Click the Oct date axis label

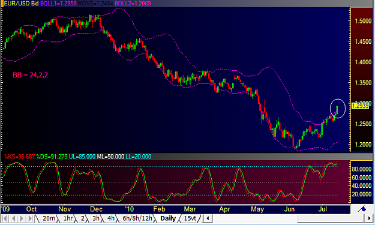31,209
